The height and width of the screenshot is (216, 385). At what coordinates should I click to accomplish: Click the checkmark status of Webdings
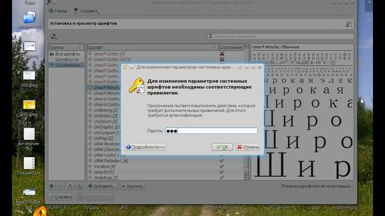(222, 178)
